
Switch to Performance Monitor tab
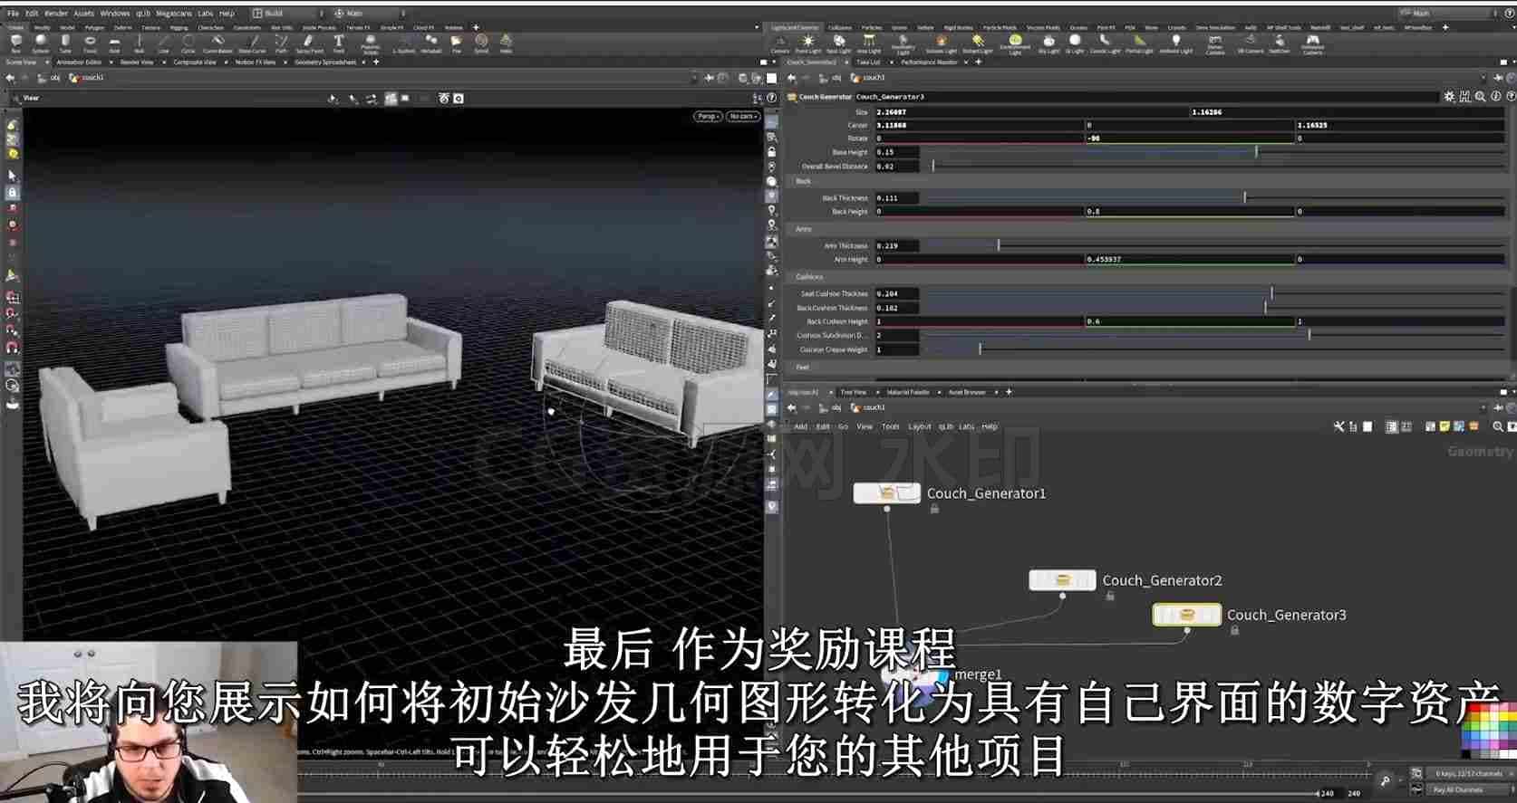pyautogui.click(x=929, y=62)
